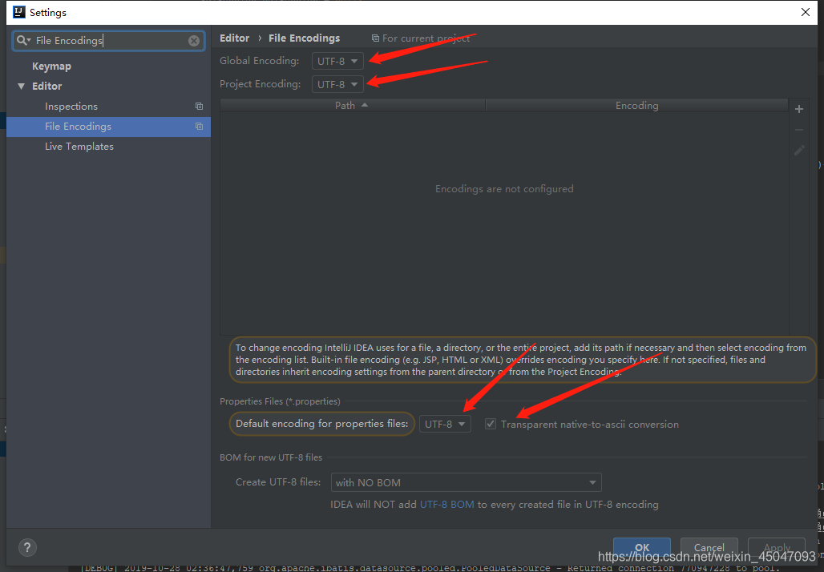Screen dimensions: 824x572
Task: Select Inspections in settings tree
Action: (71, 106)
